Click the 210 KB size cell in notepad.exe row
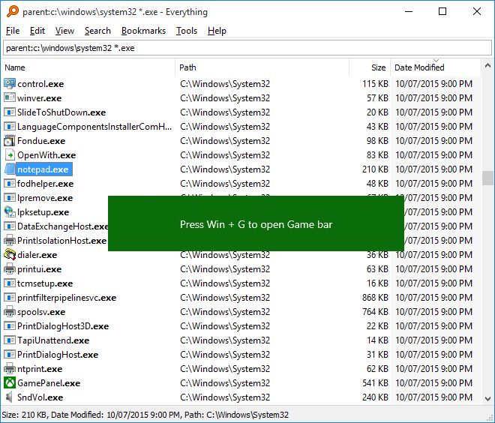Screen dimensions: 495x423 pyautogui.click(x=375, y=169)
